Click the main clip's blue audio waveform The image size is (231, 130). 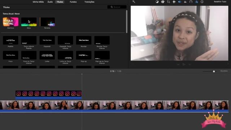point(114,111)
